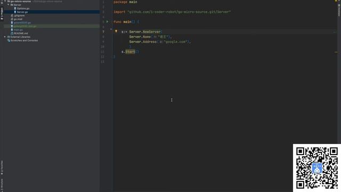Select the green-highlighted test file row

[52, 26]
